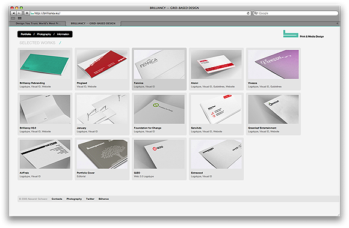This screenshot has height=228, width=349.
Task: Open the January project thumbnail
Action: (102, 109)
